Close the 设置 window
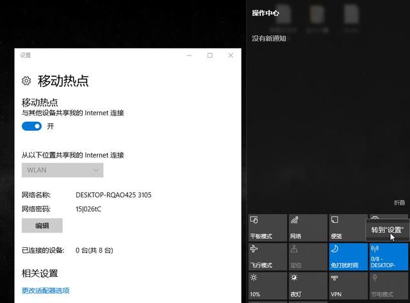 click(231, 55)
